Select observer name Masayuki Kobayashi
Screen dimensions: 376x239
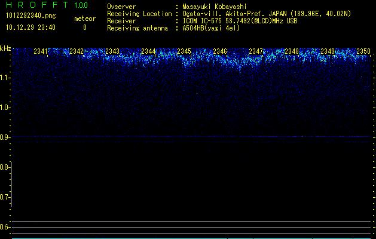tap(215, 7)
